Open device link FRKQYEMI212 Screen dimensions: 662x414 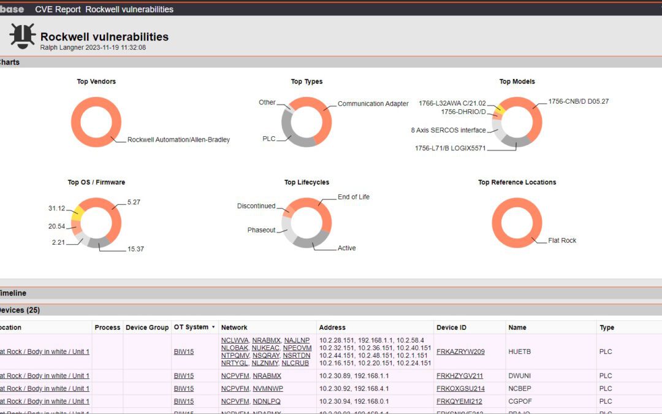tap(459, 401)
